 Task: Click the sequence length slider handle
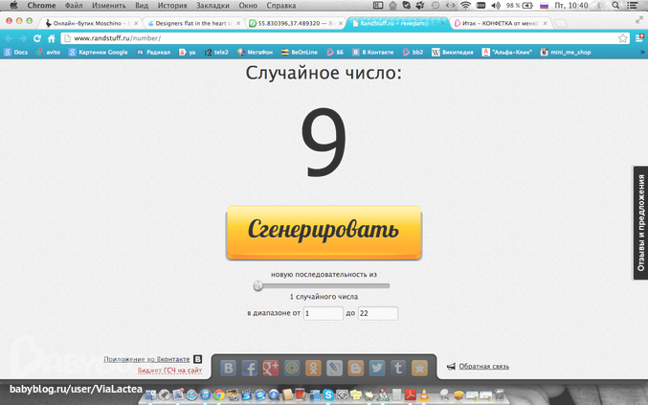tap(257, 285)
